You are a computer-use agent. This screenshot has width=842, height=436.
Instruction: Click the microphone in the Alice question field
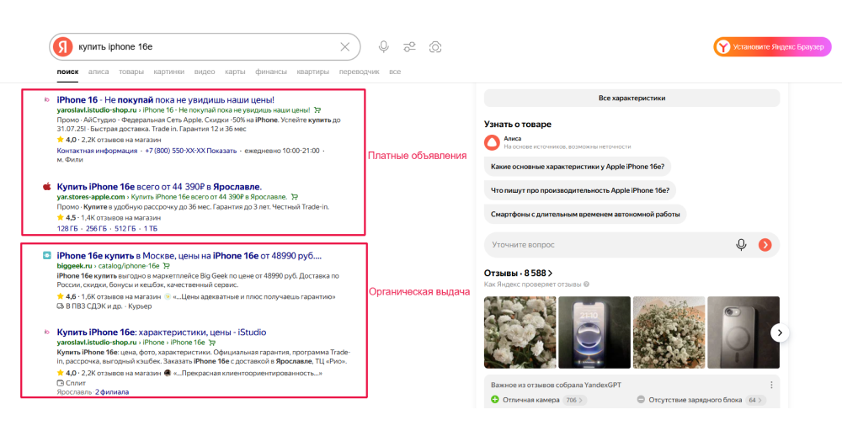click(x=741, y=245)
